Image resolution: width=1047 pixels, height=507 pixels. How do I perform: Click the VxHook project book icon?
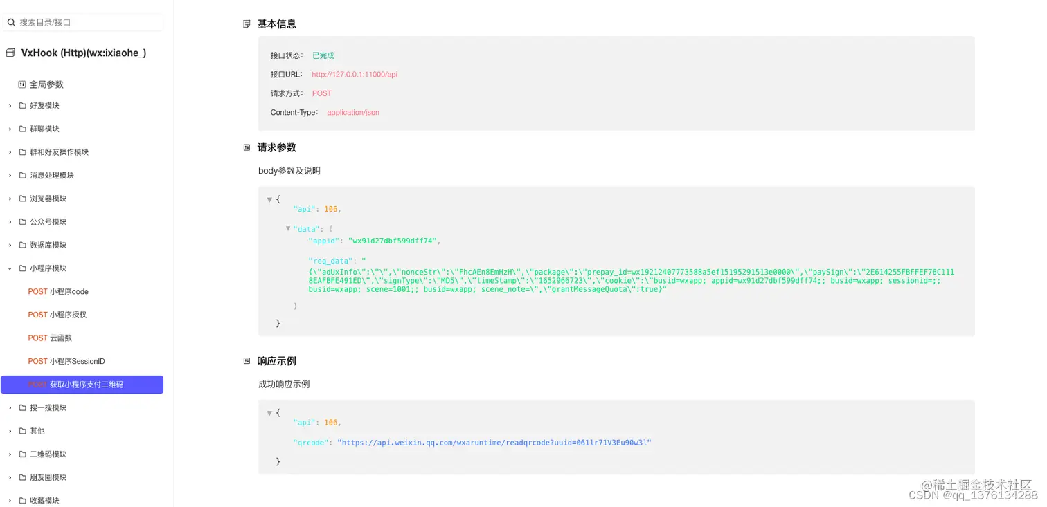tap(10, 53)
